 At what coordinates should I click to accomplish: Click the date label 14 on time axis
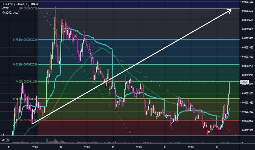(x=61, y=147)
